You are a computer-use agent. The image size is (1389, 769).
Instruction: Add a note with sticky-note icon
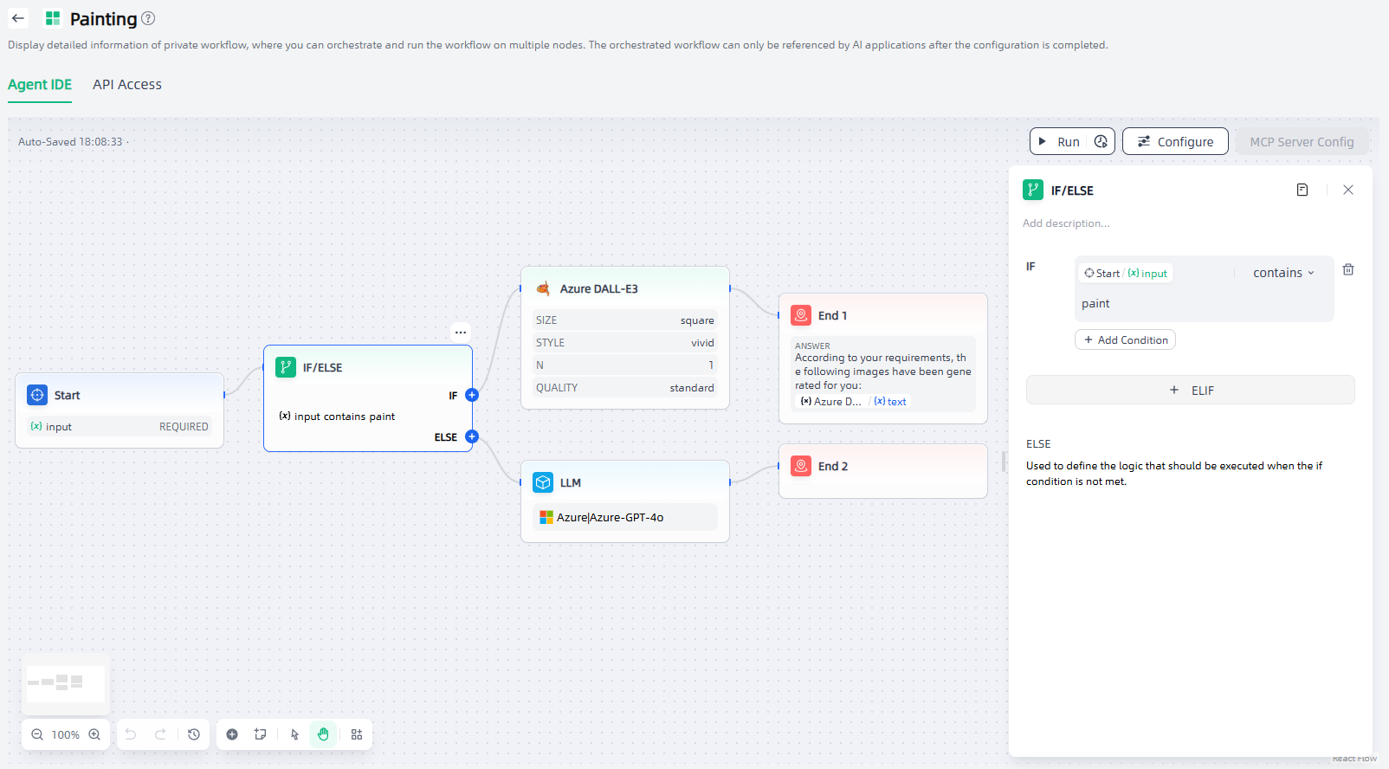click(x=260, y=734)
